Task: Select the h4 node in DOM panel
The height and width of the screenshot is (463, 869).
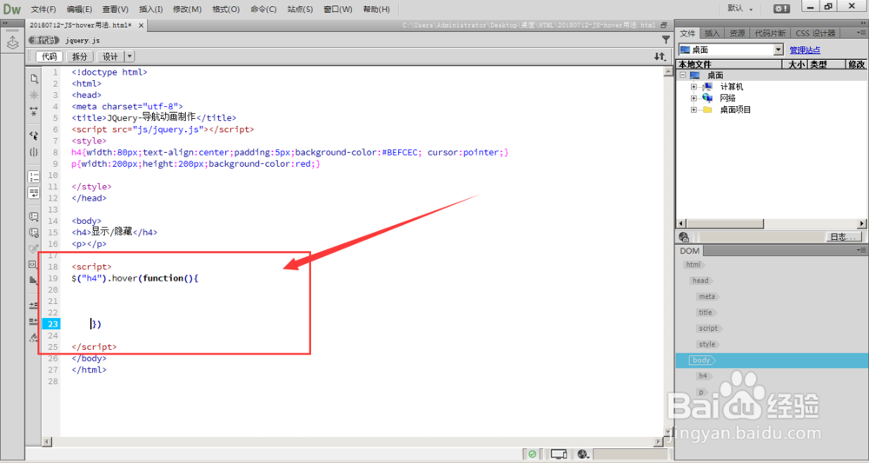Action: (x=704, y=376)
